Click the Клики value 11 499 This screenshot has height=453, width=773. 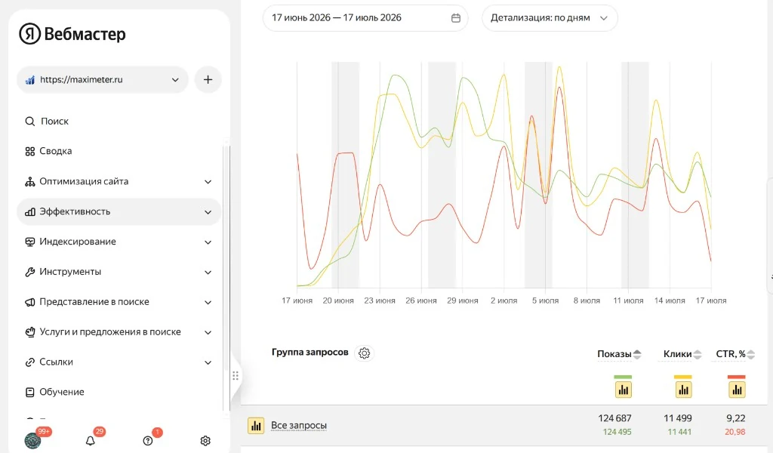677,418
